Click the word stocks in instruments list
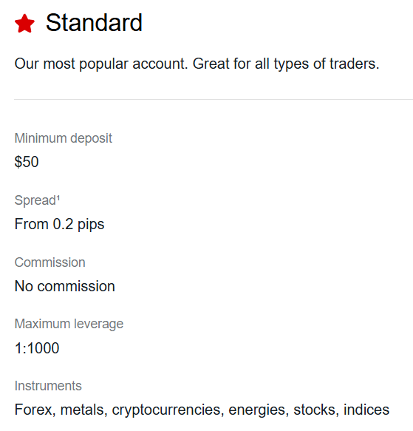Viewport: 413px width, 431px height. click(314, 410)
